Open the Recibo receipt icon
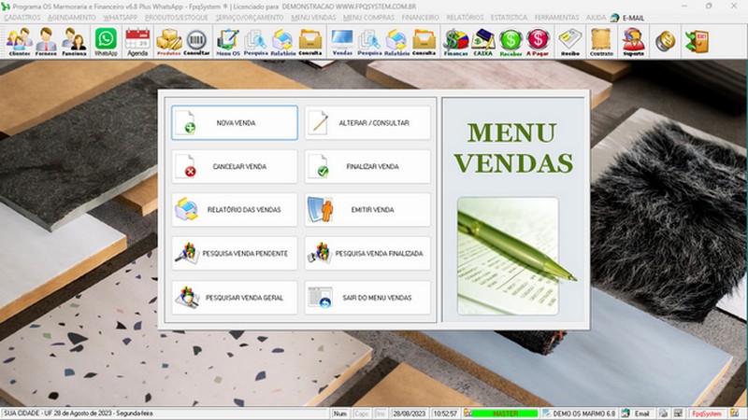This screenshot has width=748, height=420. [x=570, y=41]
